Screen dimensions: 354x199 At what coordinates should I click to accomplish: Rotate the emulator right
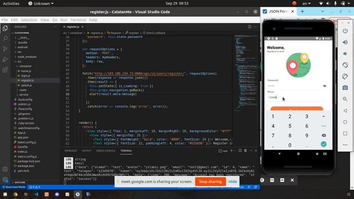345,76
